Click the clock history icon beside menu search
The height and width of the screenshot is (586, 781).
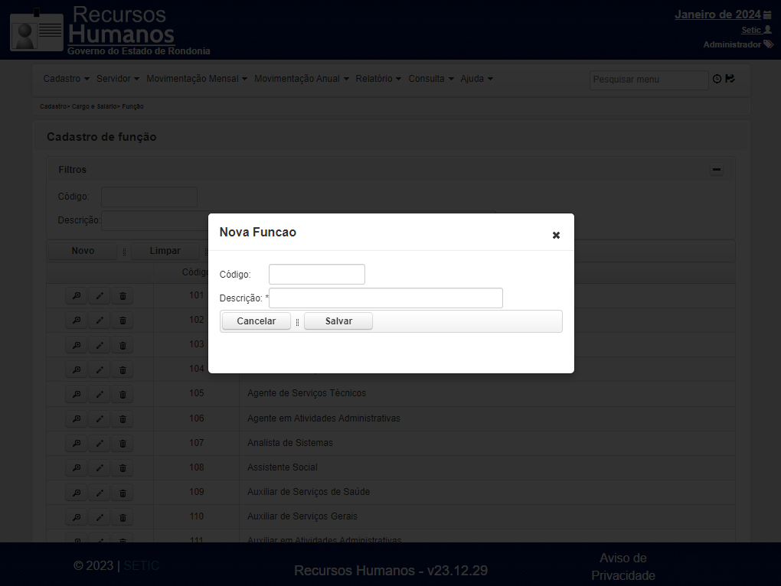[x=717, y=79]
